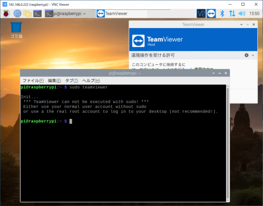Click the terminal vertical scrollbar

point(228,143)
